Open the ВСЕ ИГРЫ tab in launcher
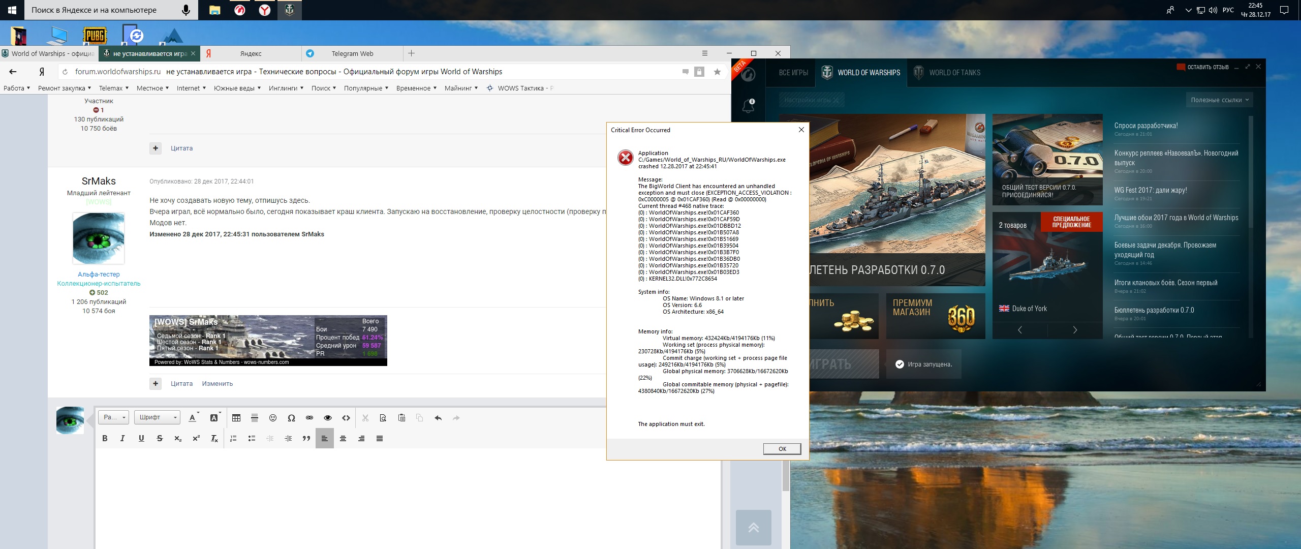 (793, 73)
